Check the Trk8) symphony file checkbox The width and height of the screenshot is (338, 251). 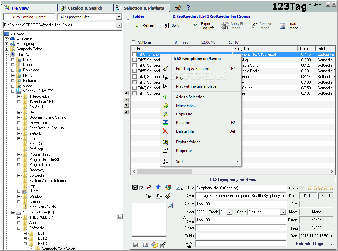point(134,54)
